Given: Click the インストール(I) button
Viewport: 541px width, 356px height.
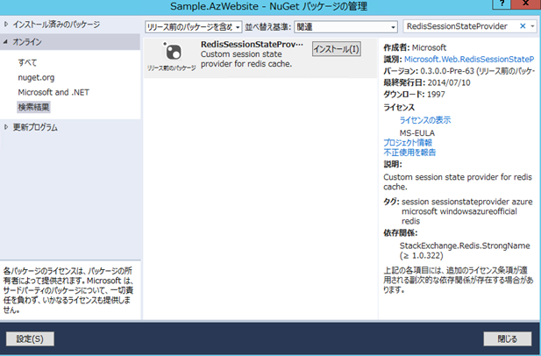Looking at the screenshot, I should point(337,49).
